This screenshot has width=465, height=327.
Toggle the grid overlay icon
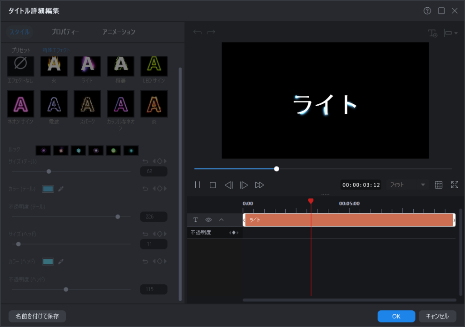coord(438,185)
